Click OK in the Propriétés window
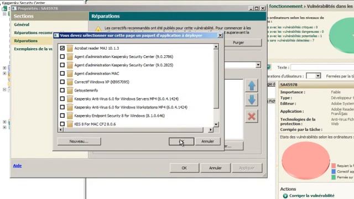This screenshot has height=199, width=354. coord(184,168)
